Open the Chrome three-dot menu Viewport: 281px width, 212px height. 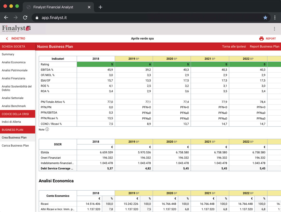(x=275, y=17)
